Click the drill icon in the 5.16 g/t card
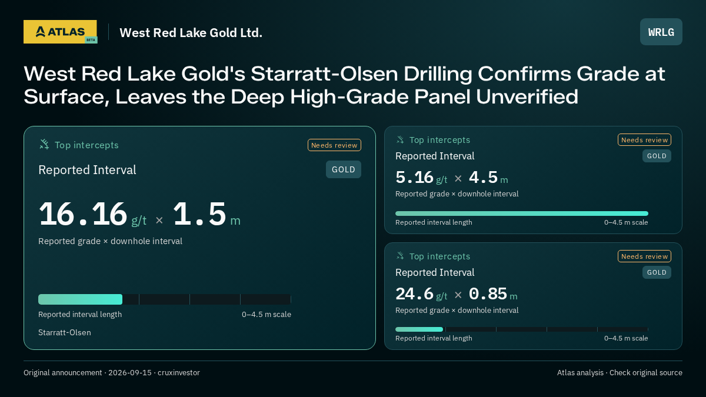Screen dimensions: 706x397 pyautogui.click(x=400, y=140)
